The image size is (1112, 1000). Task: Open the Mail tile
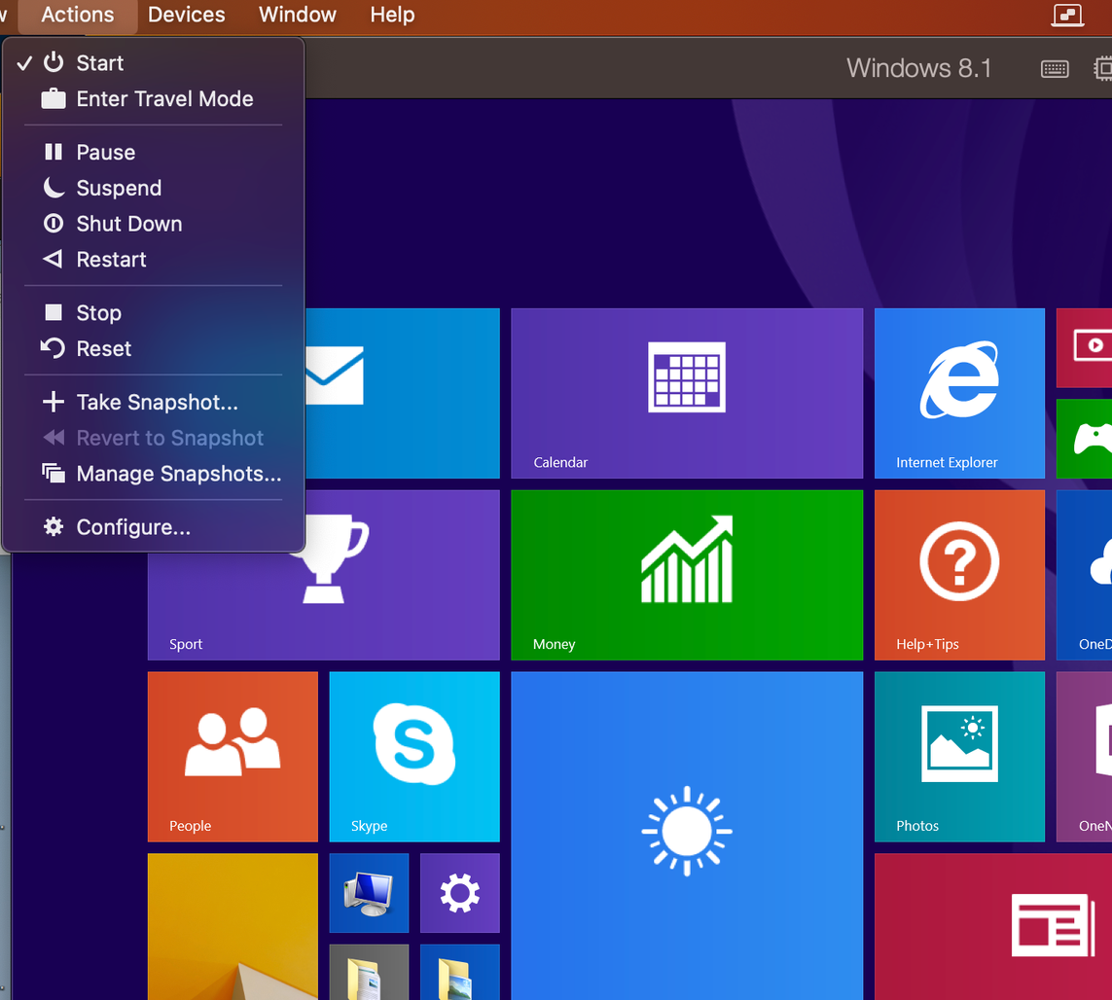coord(403,393)
